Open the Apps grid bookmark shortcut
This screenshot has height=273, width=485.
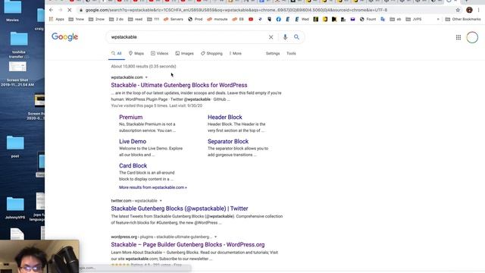click(56, 19)
